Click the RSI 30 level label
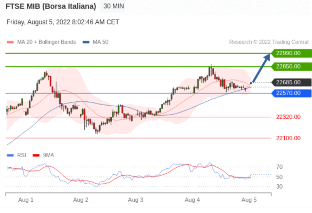312x213 pixels. (279, 186)
